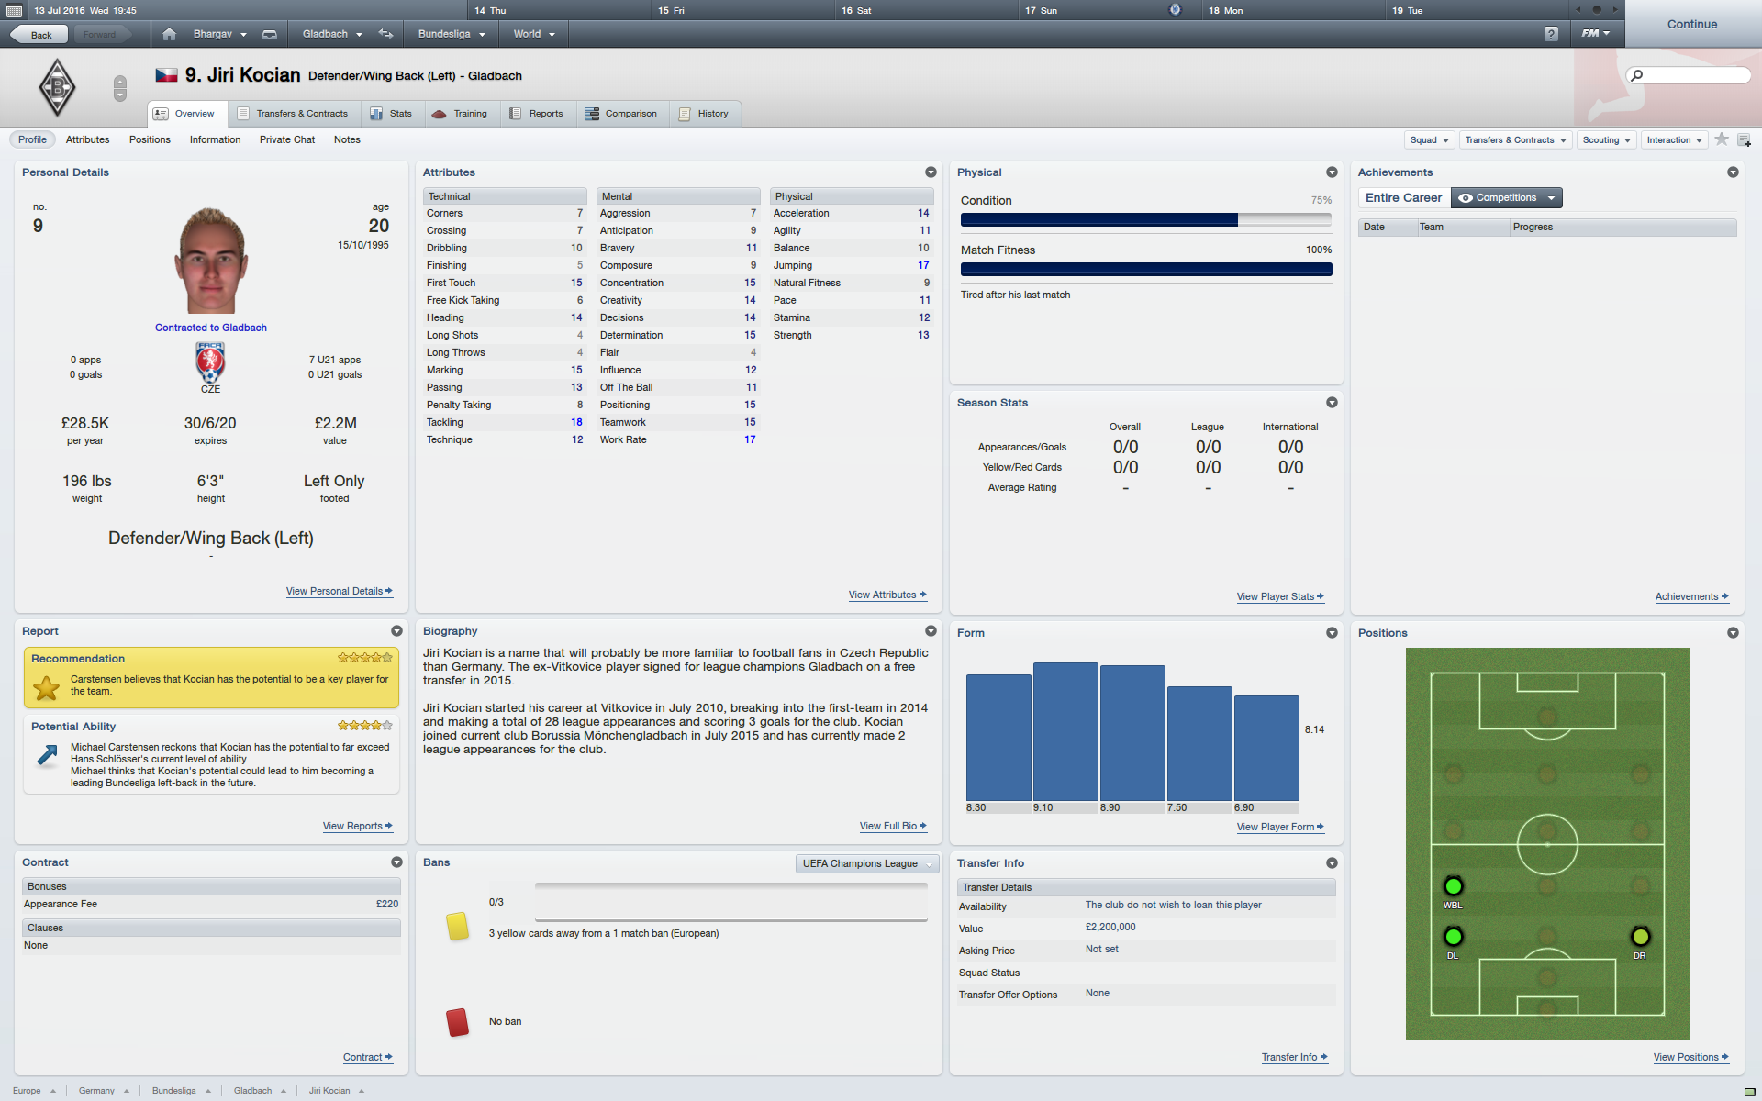Open Form panel options circle button
This screenshot has width=1762, height=1101.
tap(1332, 633)
